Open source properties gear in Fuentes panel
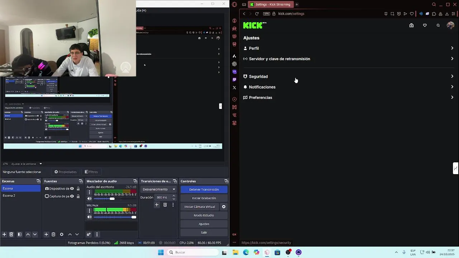The image size is (459, 258). [62, 234]
